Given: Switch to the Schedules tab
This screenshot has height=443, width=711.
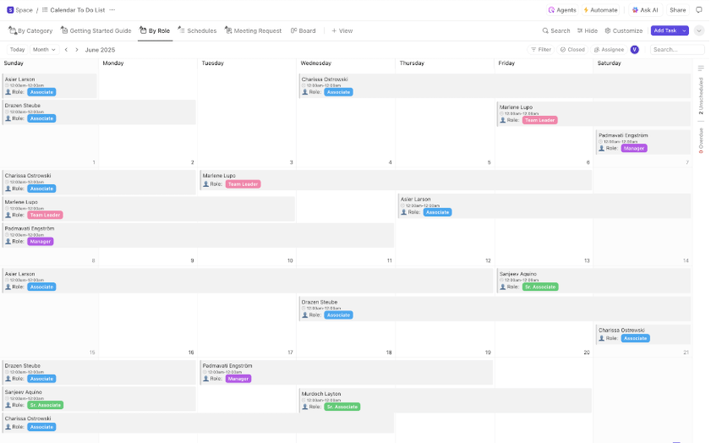Looking at the screenshot, I should [197, 30].
